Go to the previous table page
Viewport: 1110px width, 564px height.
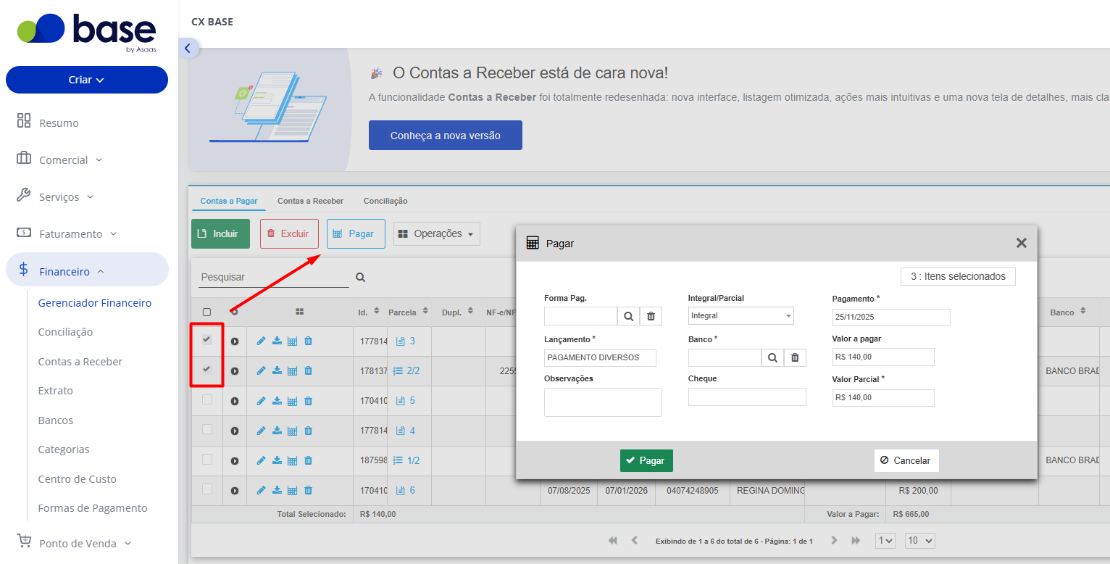coord(635,541)
